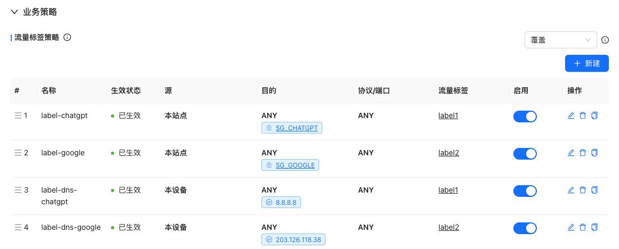619x249 pixels.
Task: Disable the label-chatgpt rule toggle
Action: click(525, 117)
